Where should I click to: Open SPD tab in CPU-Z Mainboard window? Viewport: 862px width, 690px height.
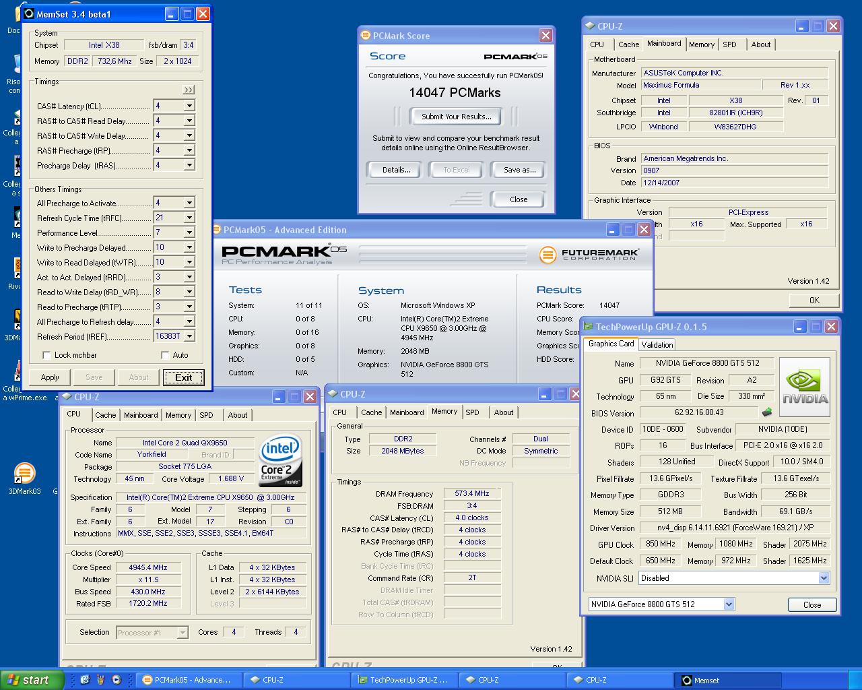[730, 44]
